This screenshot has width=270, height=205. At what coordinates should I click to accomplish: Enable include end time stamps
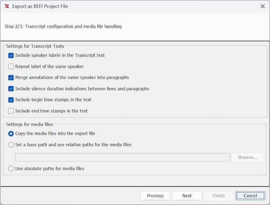point(11,111)
